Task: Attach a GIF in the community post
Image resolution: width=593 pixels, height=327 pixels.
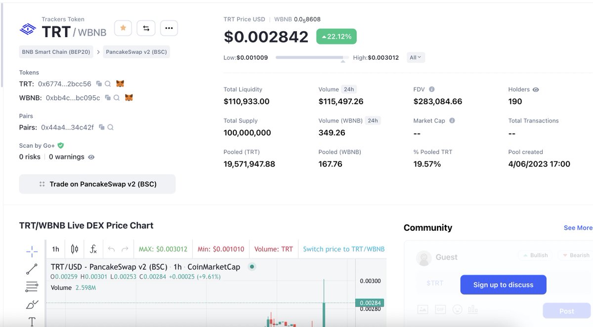Action: click(x=440, y=310)
